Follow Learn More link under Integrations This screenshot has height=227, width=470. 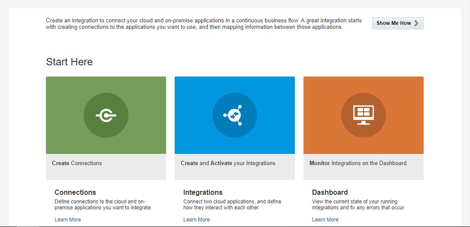pos(196,220)
